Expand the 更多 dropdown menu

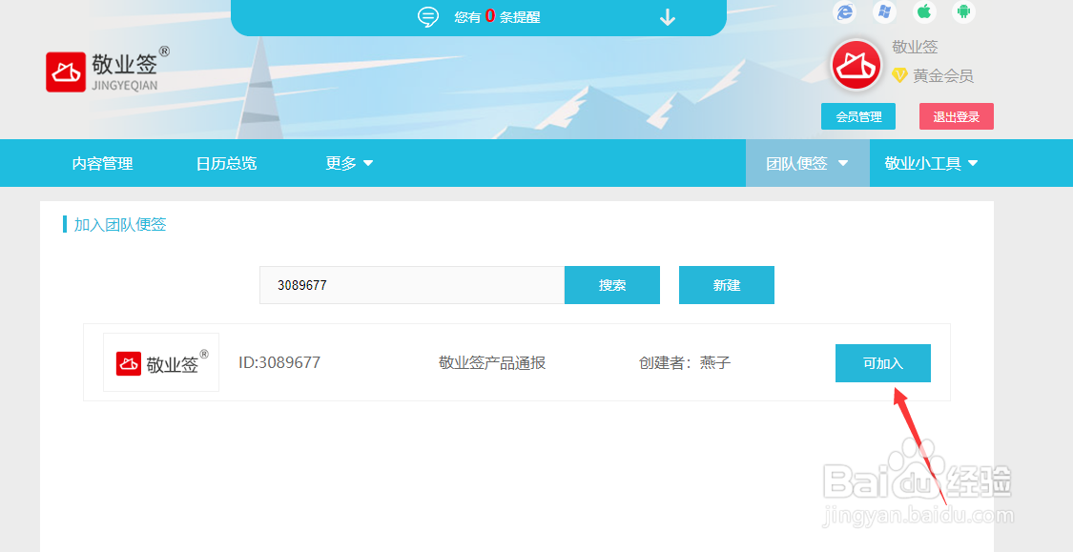(349, 163)
